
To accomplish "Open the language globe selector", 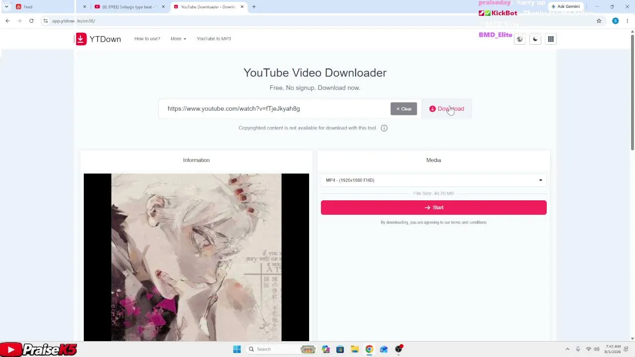I will pos(519,39).
